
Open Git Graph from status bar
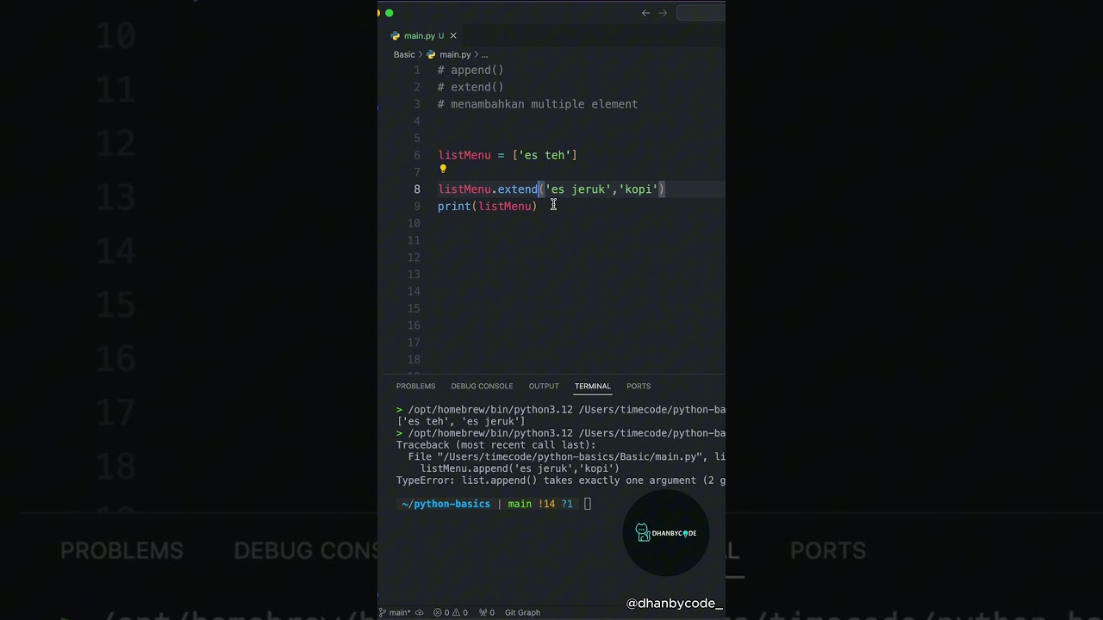coord(522,612)
